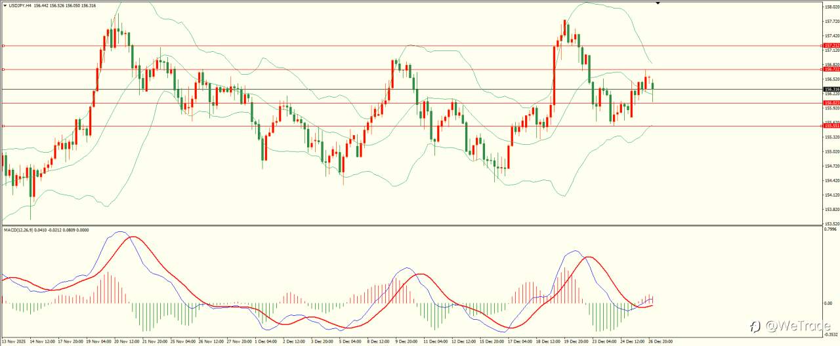Click the 17 Dec 04:00 time label
The image size is (840, 346).
click(x=520, y=341)
